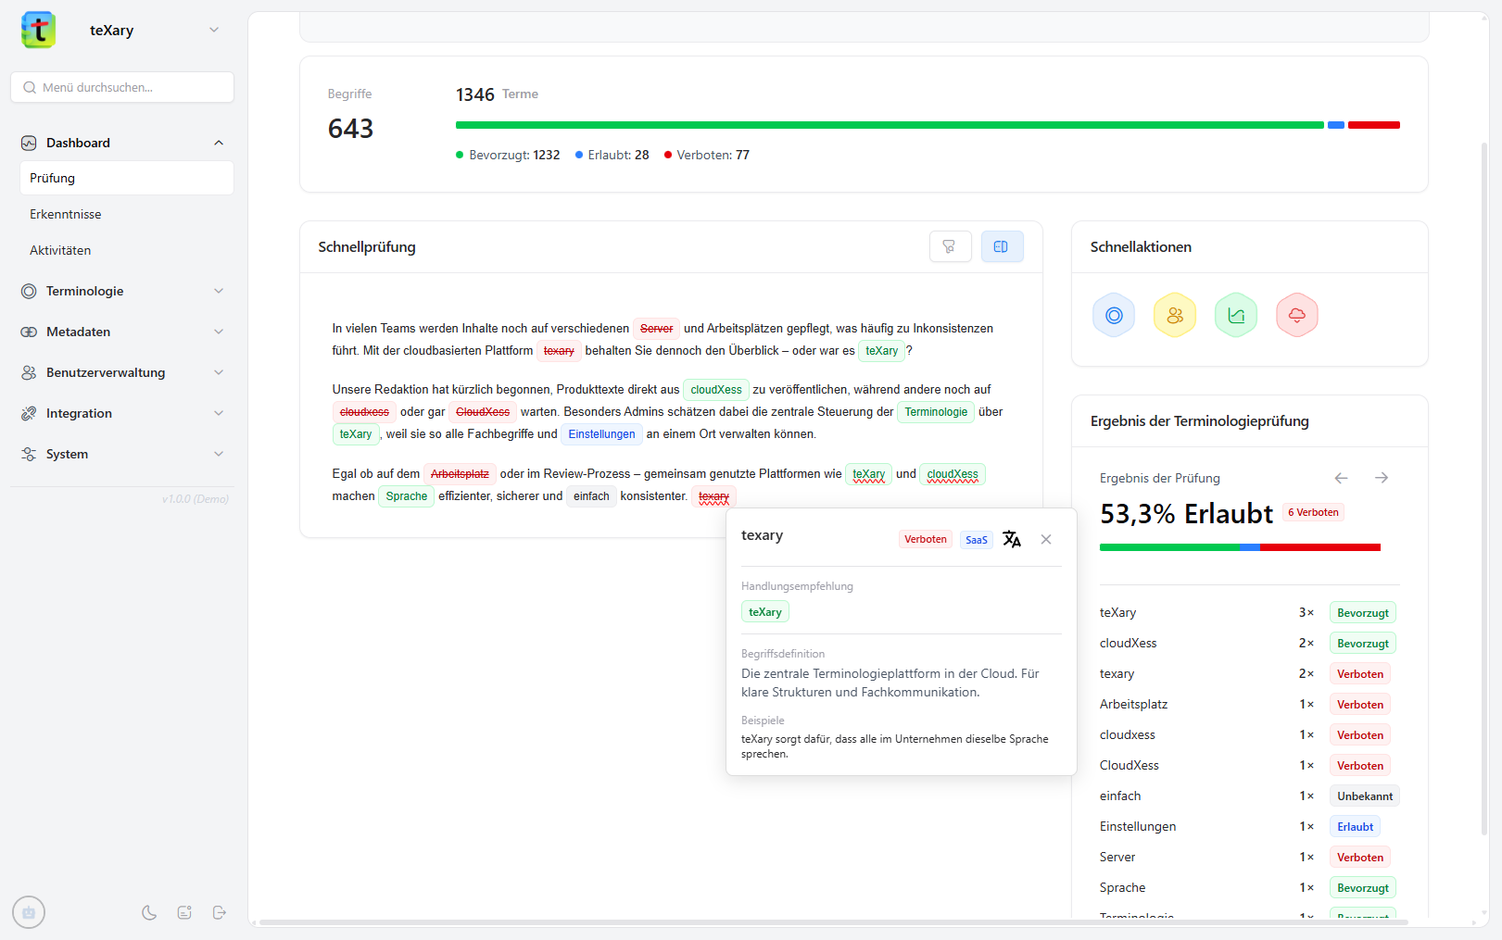This screenshot has width=1502, height=940.
Task: Go to next result with right arrow
Action: 1381,478
